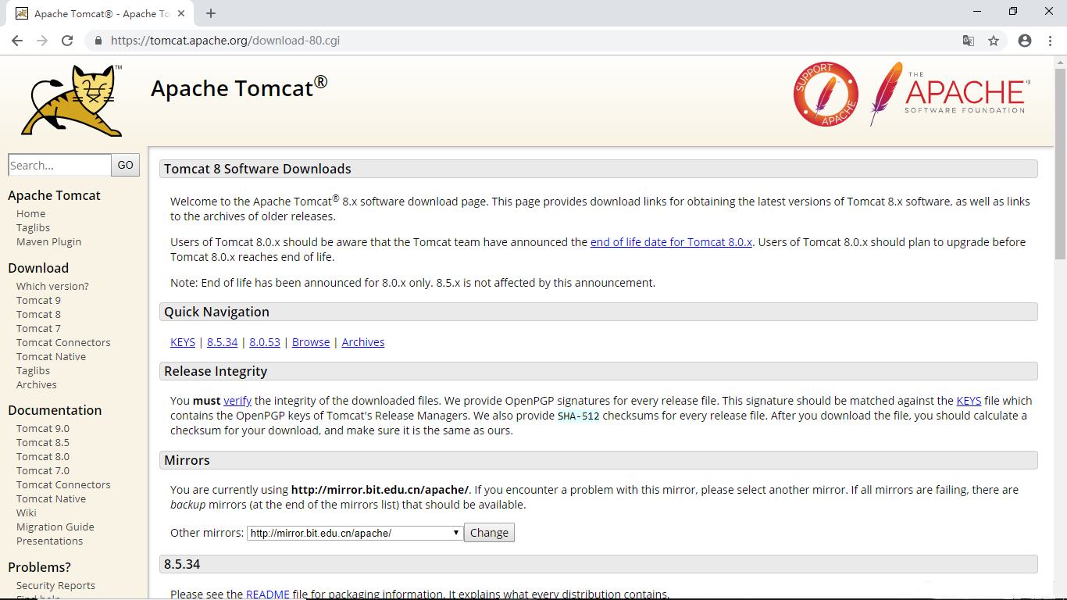Open Tomcat Native under Documentation
This screenshot has width=1067, height=600.
(51, 498)
